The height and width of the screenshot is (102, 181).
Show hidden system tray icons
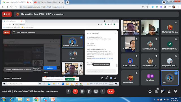point(155,99)
